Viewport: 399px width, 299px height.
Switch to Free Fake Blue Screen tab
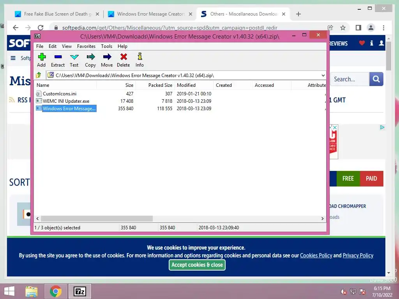point(57,14)
